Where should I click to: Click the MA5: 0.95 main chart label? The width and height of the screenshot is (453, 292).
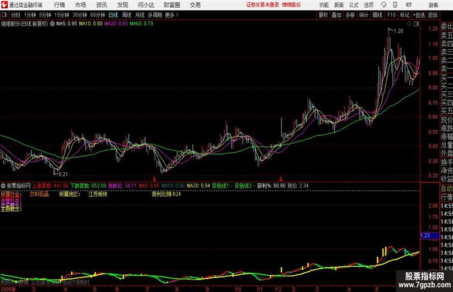[x=67, y=24]
